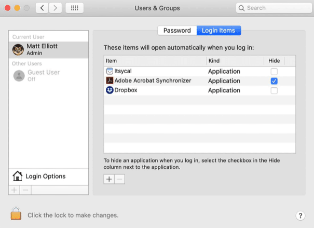Select the Login Items tab

pyautogui.click(x=219, y=31)
